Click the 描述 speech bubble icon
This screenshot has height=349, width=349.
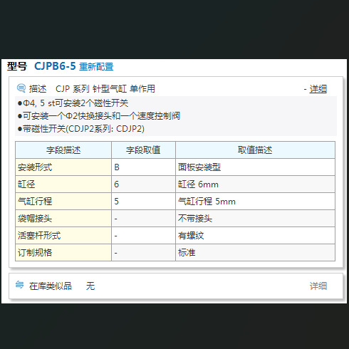pyautogui.click(x=21, y=88)
